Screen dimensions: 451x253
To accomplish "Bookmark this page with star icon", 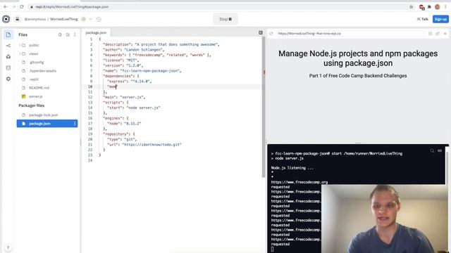I will tap(412, 7).
